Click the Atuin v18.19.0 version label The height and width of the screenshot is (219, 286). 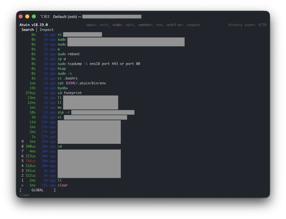(x=34, y=25)
